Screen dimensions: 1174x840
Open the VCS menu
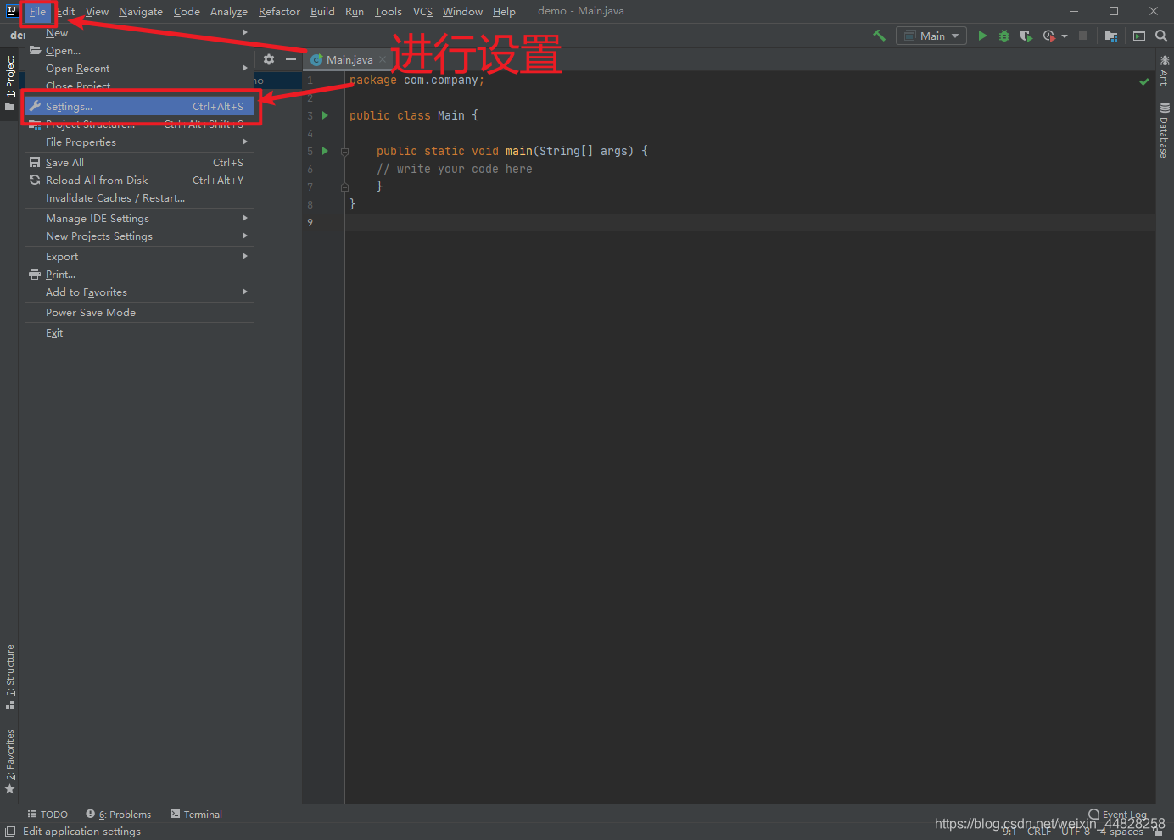pyautogui.click(x=422, y=12)
